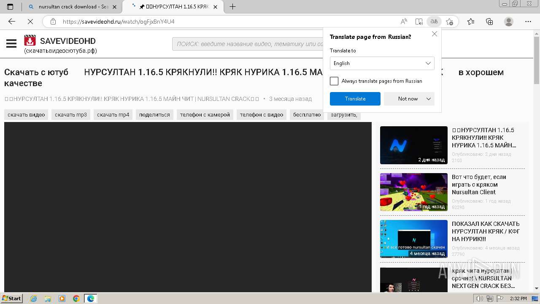The width and height of the screenshot is (540, 304).
Task: Open Windows Media Player from taskbar
Action: [x=62, y=299]
